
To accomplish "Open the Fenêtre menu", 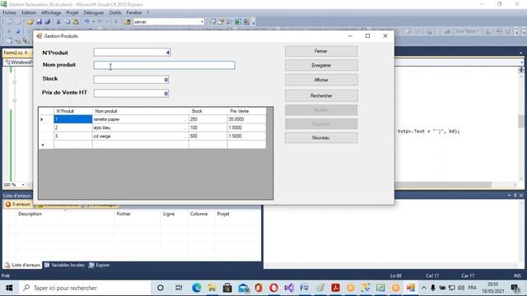I will 133,12.
